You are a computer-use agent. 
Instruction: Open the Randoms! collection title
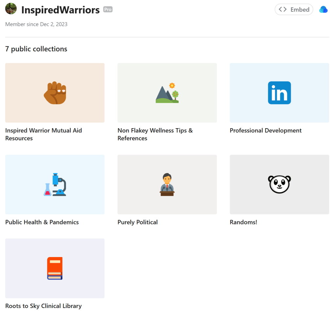click(243, 222)
